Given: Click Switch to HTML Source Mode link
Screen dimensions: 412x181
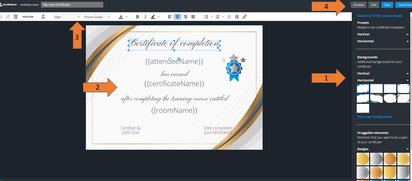Looking at the screenshot, I should coord(379,16).
